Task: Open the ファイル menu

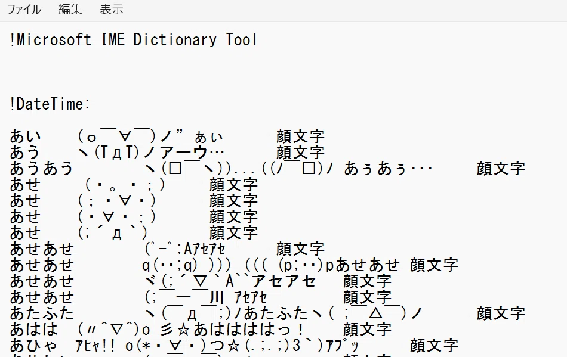Action: pyautogui.click(x=24, y=9)
